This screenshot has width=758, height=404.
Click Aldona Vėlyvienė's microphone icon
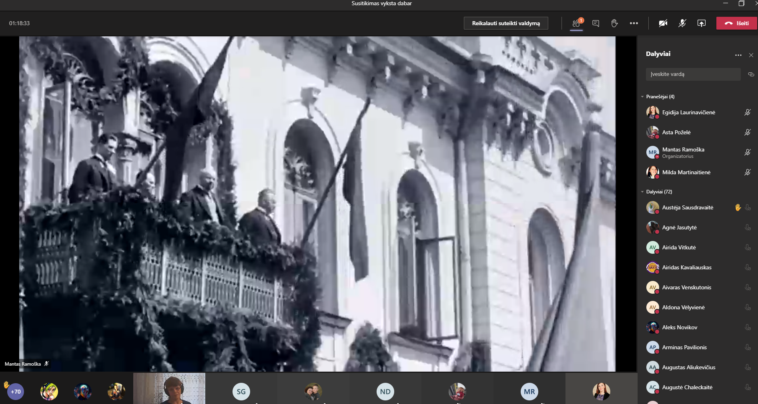(x=748, y=307)
